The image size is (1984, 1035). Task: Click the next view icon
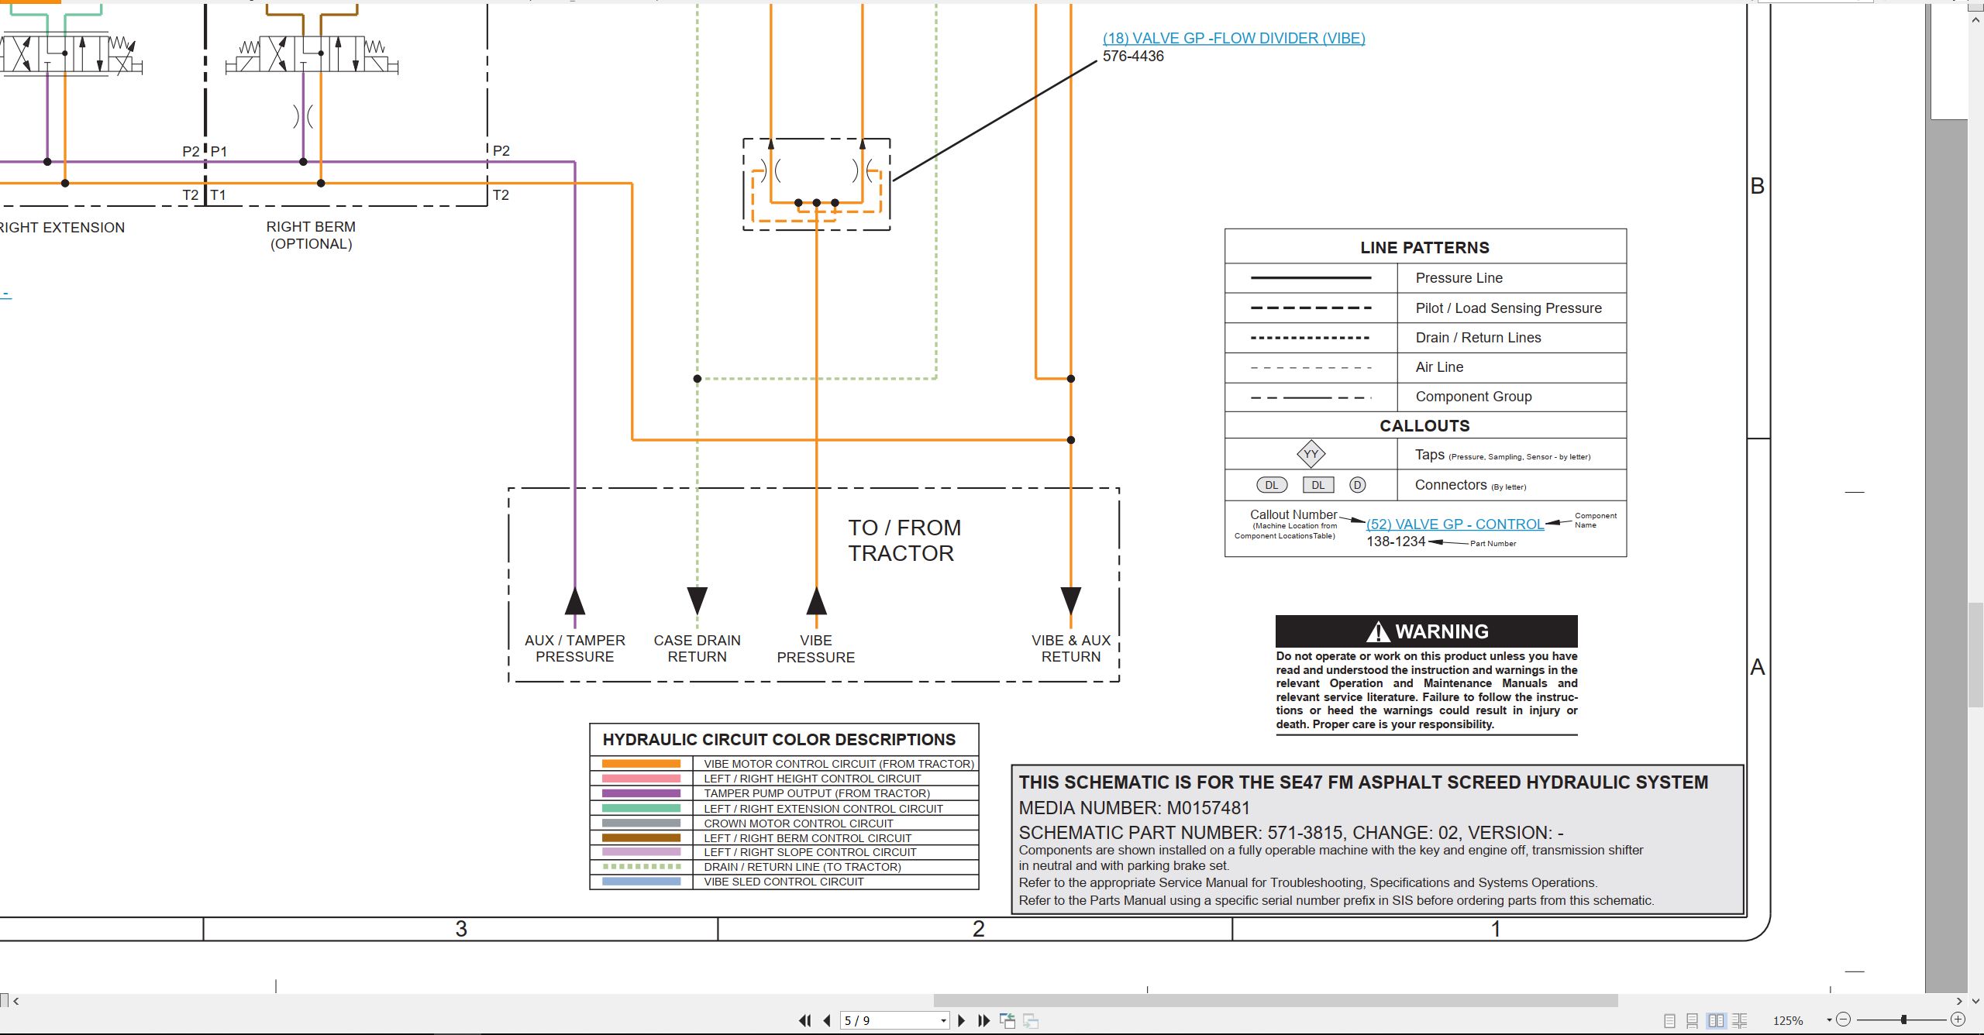[1031, 1021]
